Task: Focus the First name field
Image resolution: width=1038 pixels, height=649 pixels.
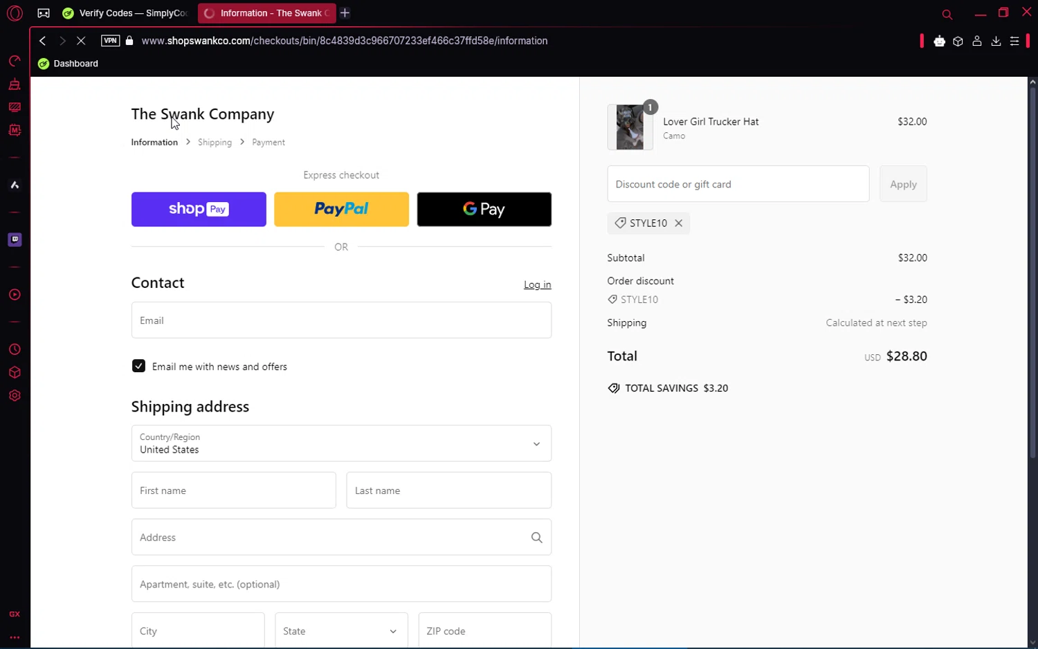Action: [234, 491]
